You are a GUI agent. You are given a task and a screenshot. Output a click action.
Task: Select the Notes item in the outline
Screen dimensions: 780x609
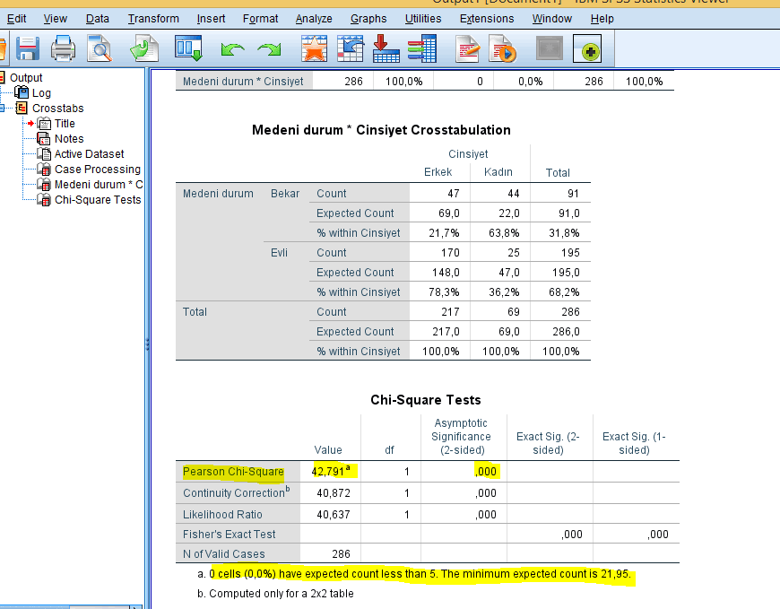[x=69, y=139]
